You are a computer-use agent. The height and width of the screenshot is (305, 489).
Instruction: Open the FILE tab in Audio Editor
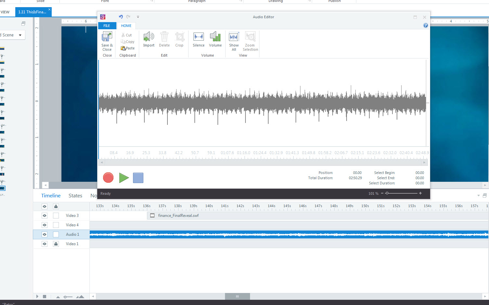(107, 26)
